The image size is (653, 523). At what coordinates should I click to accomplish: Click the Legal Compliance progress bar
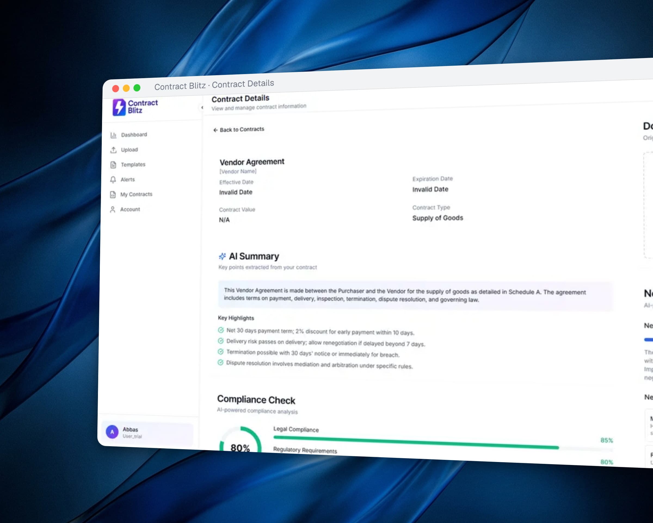pyautogui.click(x=416, y=442)
